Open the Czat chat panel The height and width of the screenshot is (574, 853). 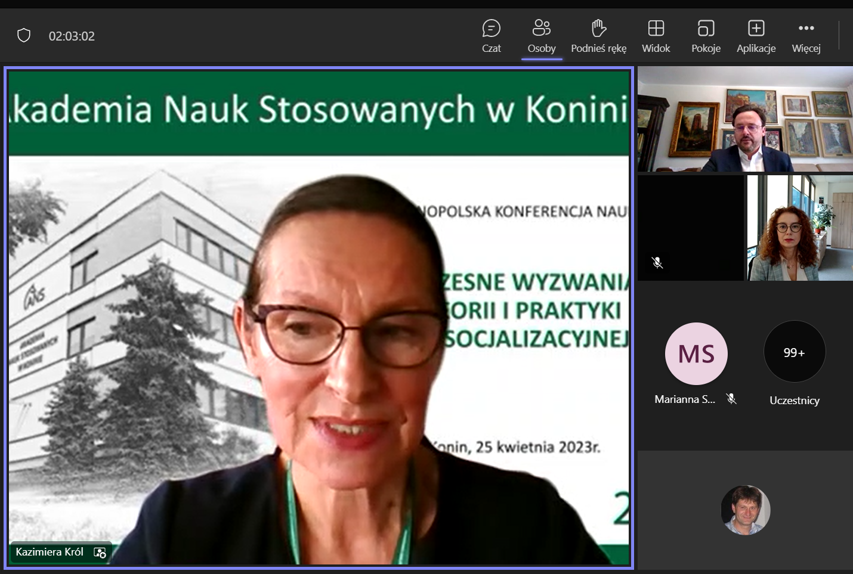coord(491,36)
